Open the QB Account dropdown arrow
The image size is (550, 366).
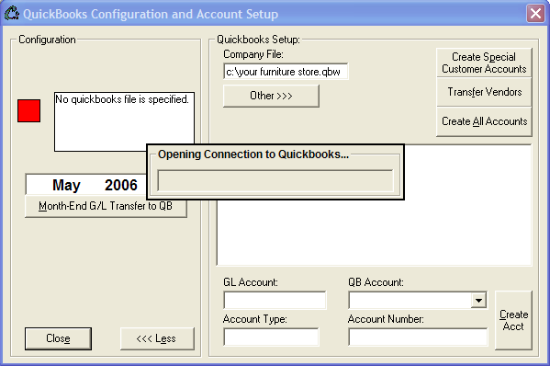click(478, 301)
